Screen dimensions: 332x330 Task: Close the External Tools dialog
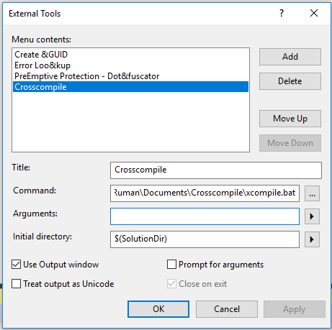point(314,13)
